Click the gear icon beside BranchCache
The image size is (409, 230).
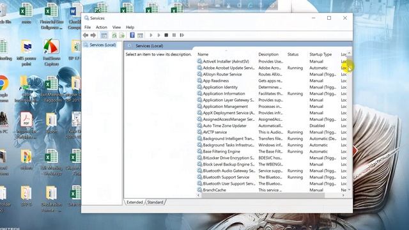(x=199, y=190)
